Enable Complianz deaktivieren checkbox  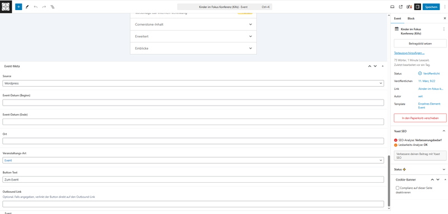point(398,188)
